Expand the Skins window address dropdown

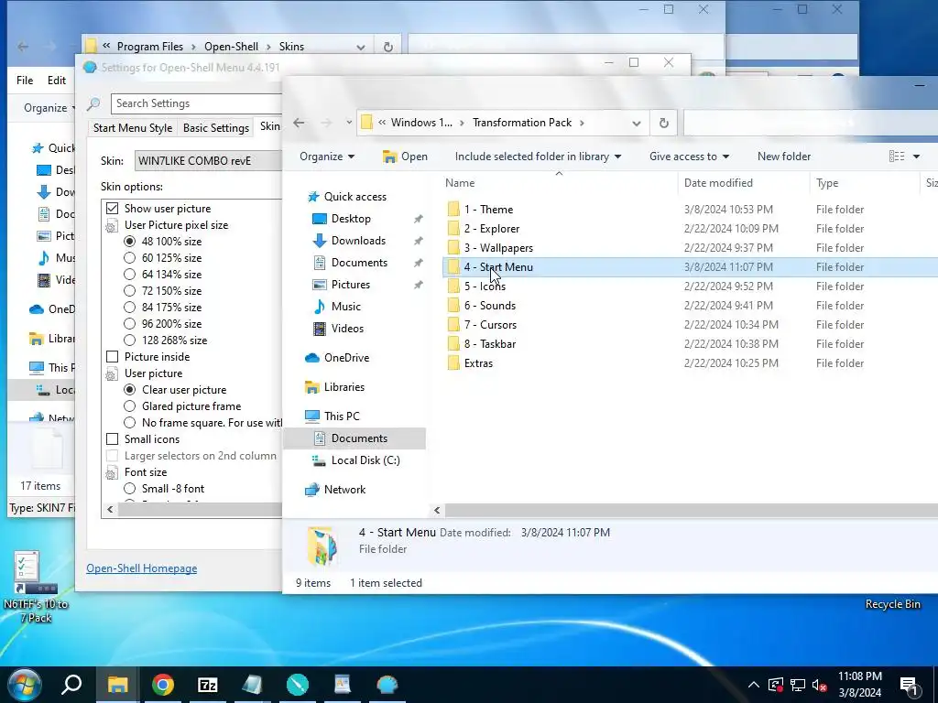point(361,47)
